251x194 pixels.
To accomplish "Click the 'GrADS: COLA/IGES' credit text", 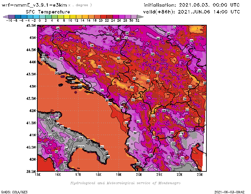I will pos(14,192).
